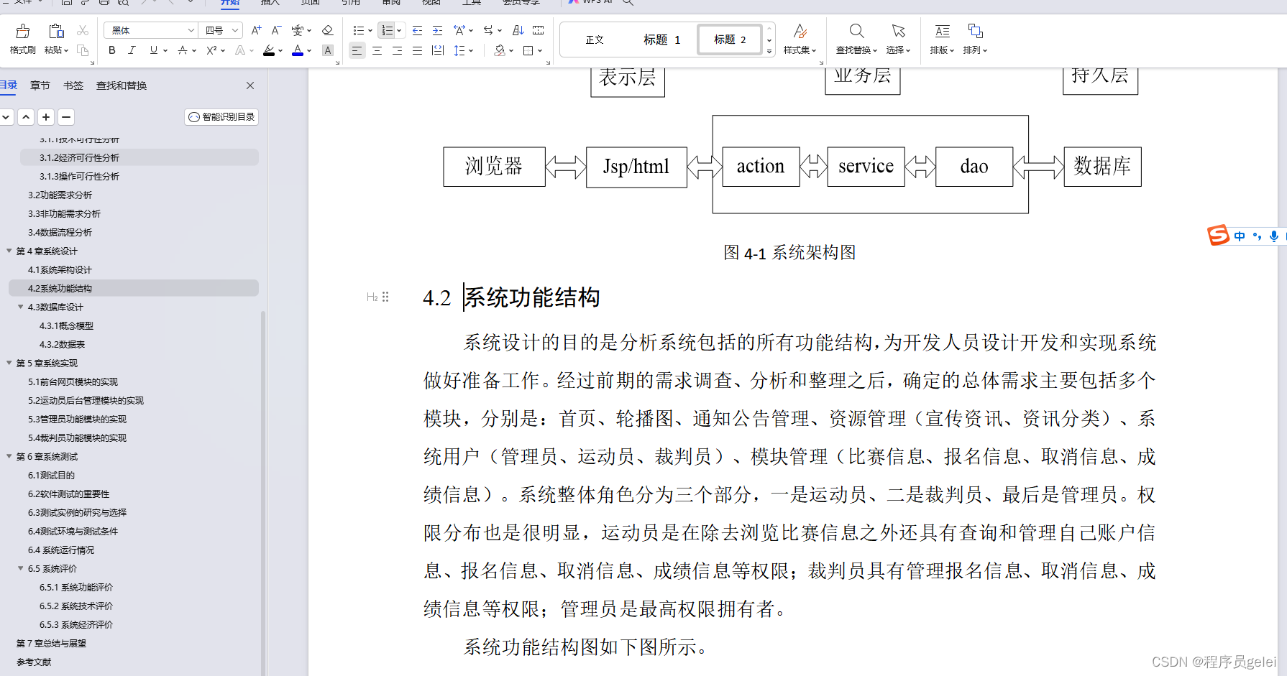
Task: Click the Cut scissors icon
Action: [x=83, y=30]
